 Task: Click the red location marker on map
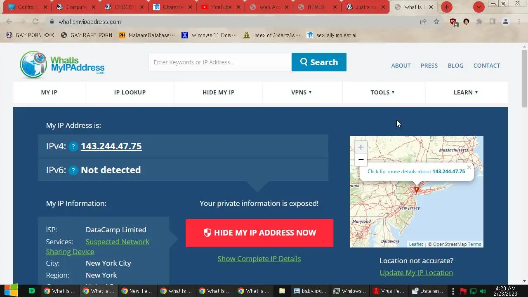pos(417,189)
